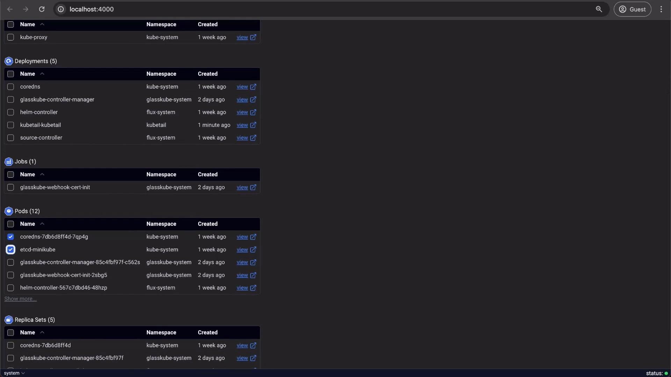Click Namespace column header in Pods table
Viewport: 671px width, 377px height.
click(161, 224)
